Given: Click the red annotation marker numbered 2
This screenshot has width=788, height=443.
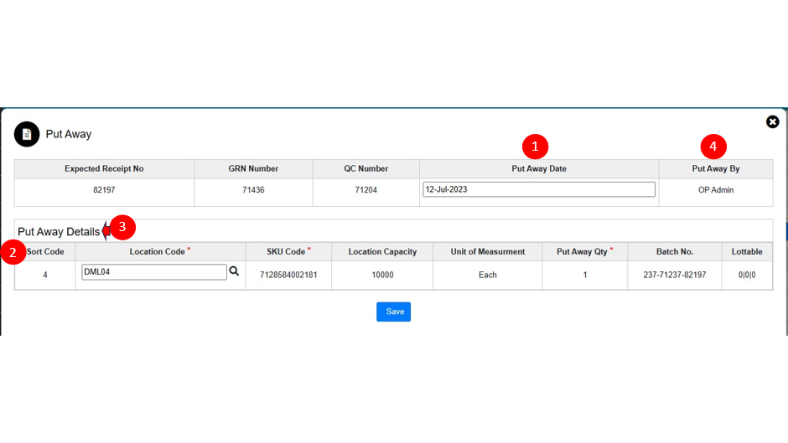Looking at the screenshot, I should click(13, 252).
